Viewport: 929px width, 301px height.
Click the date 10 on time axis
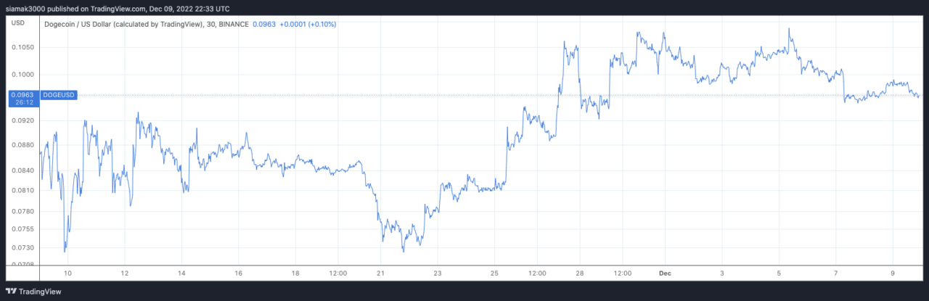coord(67,273)
